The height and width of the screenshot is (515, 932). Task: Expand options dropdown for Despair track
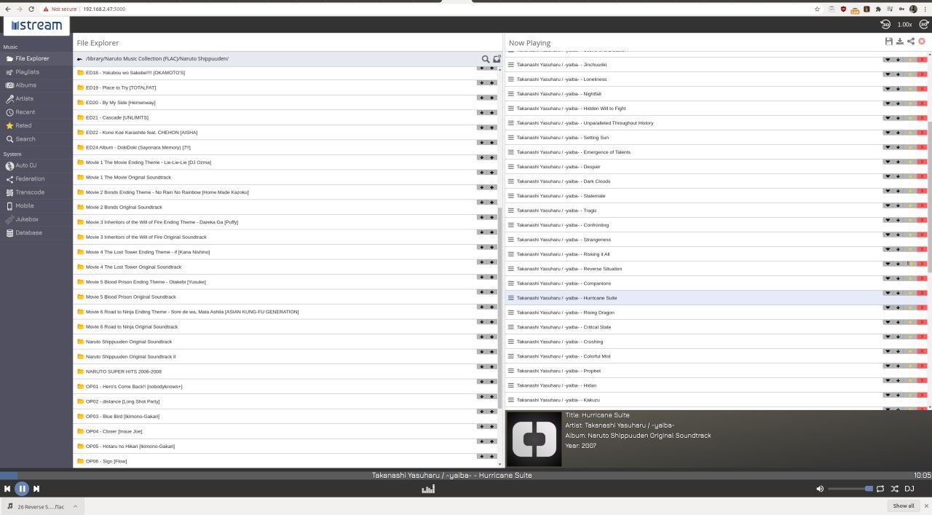pyautogui.click(x=888, y=162)
